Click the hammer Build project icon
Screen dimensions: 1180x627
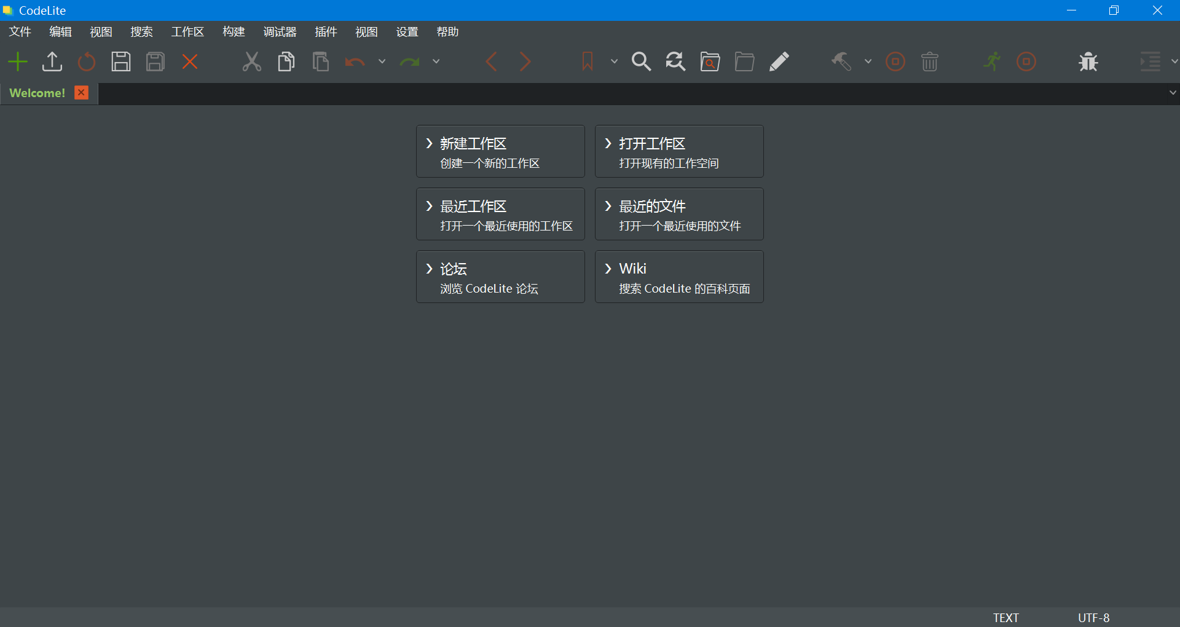point(841,61)
